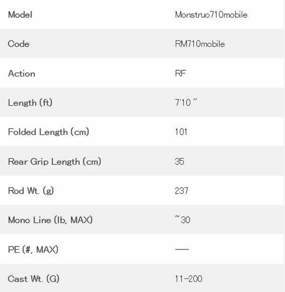Select the ~30 mono line value
Screen dimensions: 285x292
[x=182, y=220]
